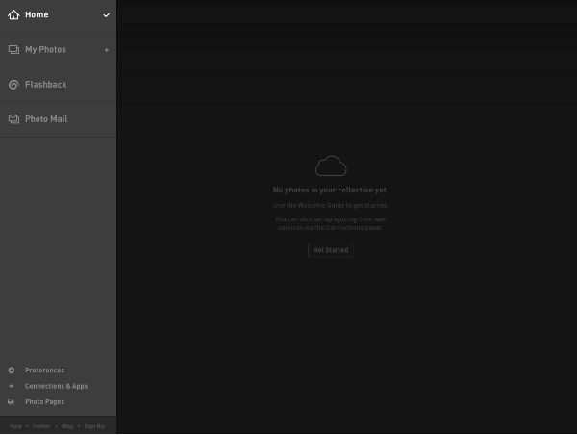This screenshot has height=435, width=577.
Task: Click the Help link in the footer
Action: click(15, 426)
